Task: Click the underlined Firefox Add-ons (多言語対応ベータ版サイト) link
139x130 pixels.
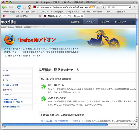Action: (62, 121)
